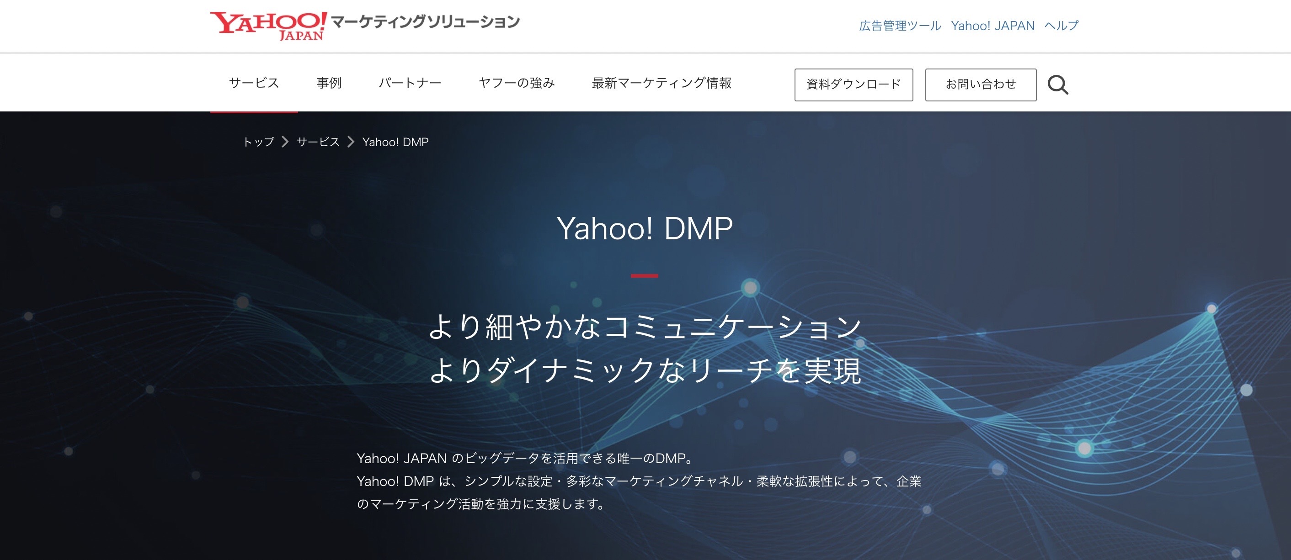The height and width of the screenshot is (560, 1291).
Task: Go to サービス breadcrumb link
Action: tap(318, 142)
